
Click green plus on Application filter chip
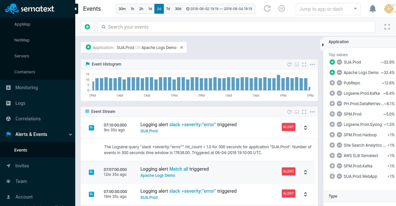pyautogui.click(x=88, y=47)
